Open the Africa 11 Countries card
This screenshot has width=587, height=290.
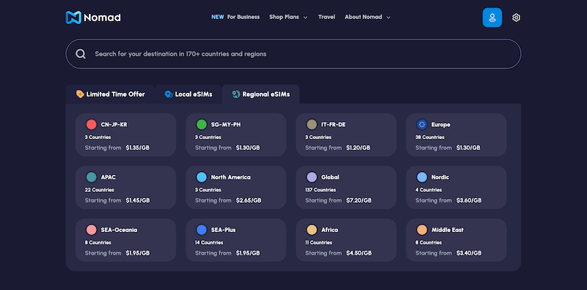pyautogui.click(x=346, y=240)
